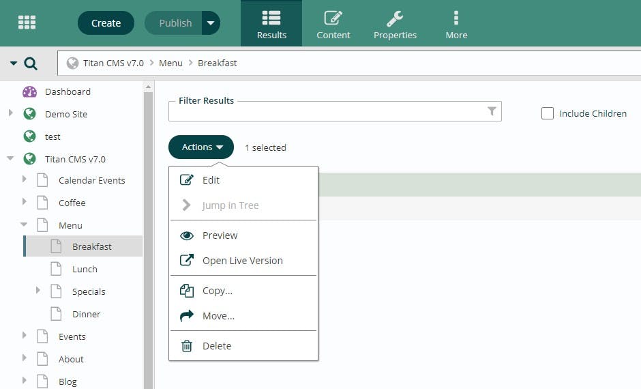Open the dropdown arrow beside search icon
The width and height of the screenshot is (641, 389).
pyautogui.click(x=14, y=63)
